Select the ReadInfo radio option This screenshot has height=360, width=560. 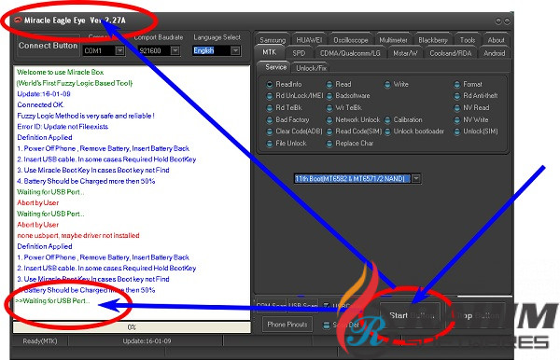[x=270, y=84]
